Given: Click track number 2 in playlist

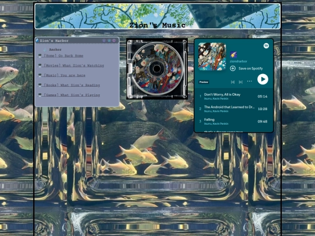Looking at the screenshot, I should (x=200, y=109).
